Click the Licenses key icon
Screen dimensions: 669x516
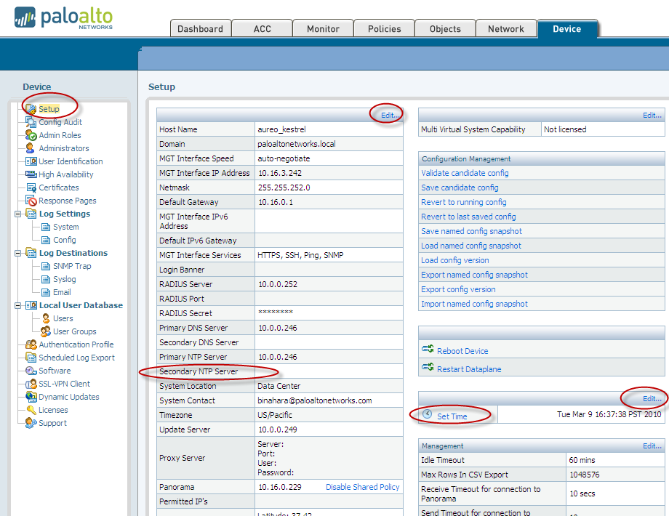(31, 410)
